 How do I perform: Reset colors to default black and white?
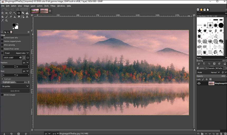point(13,28)
